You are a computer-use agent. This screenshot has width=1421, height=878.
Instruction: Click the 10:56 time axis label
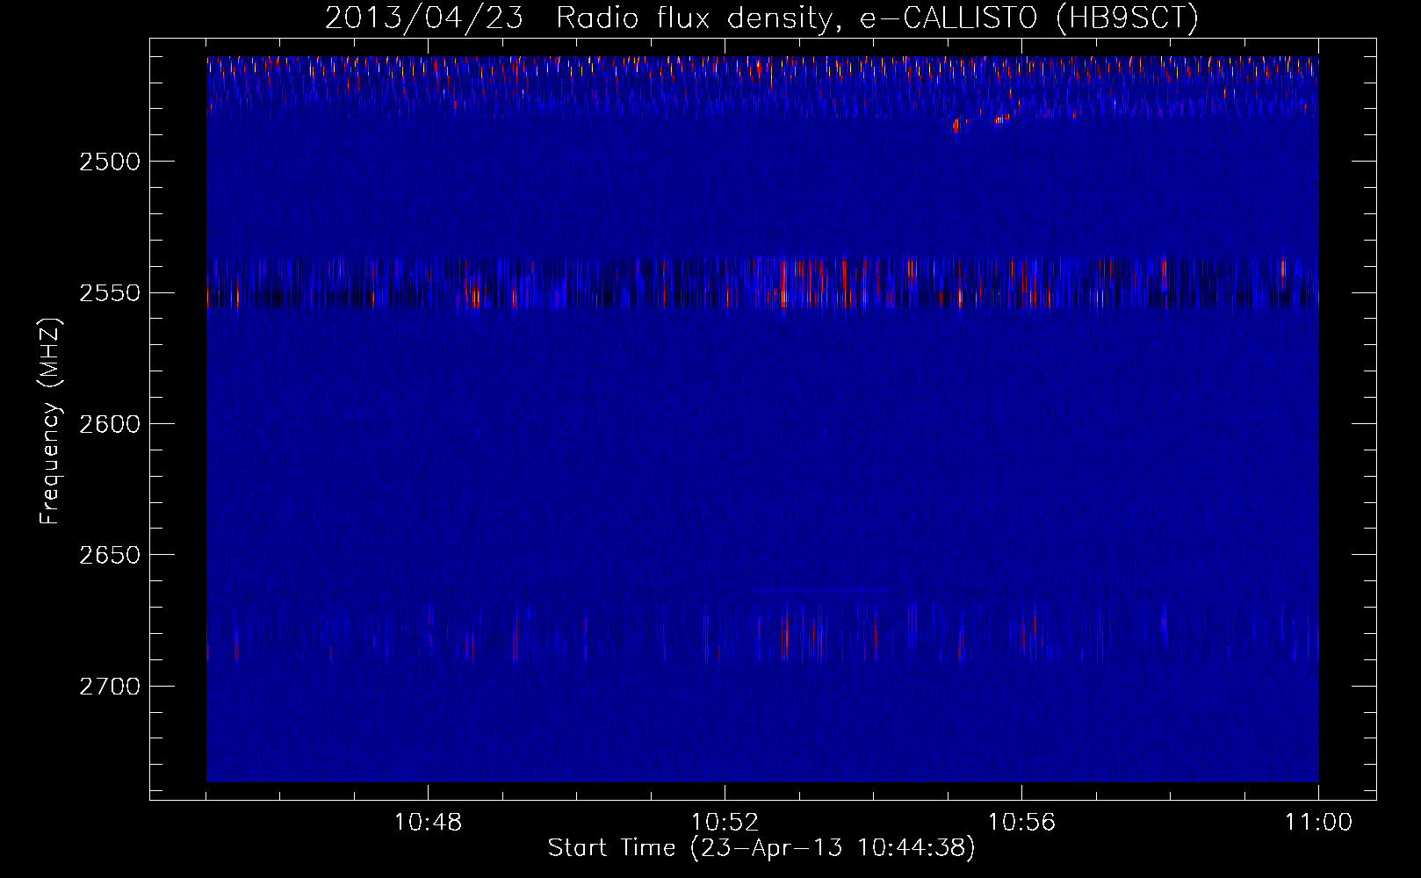click(x=1021, y=822)
